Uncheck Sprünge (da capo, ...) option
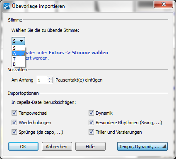Viewport: 176px width, 159px height. coord(14,132)
